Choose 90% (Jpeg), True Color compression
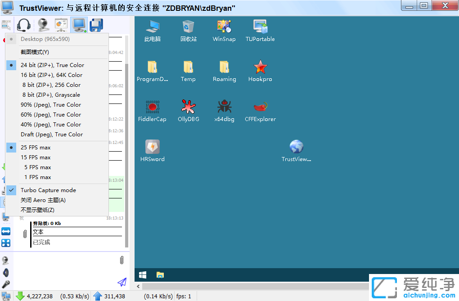The height and width of the screenshot is (301, 459). [50, 104]
